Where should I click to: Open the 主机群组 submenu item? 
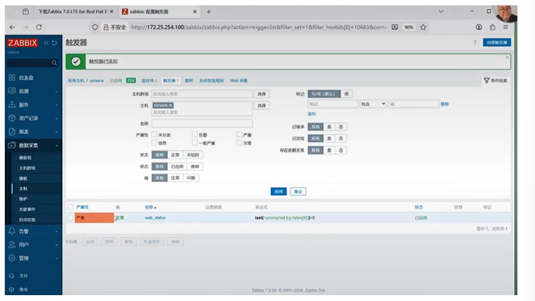coord(27,168)
